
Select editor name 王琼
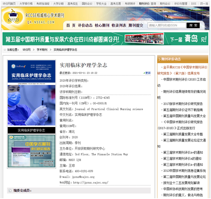point(72,166)
